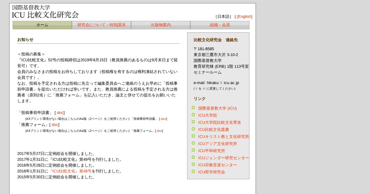Download the 投稿事前申請書 .doc file
Viewport: 370px width, 194px height.
60,113
